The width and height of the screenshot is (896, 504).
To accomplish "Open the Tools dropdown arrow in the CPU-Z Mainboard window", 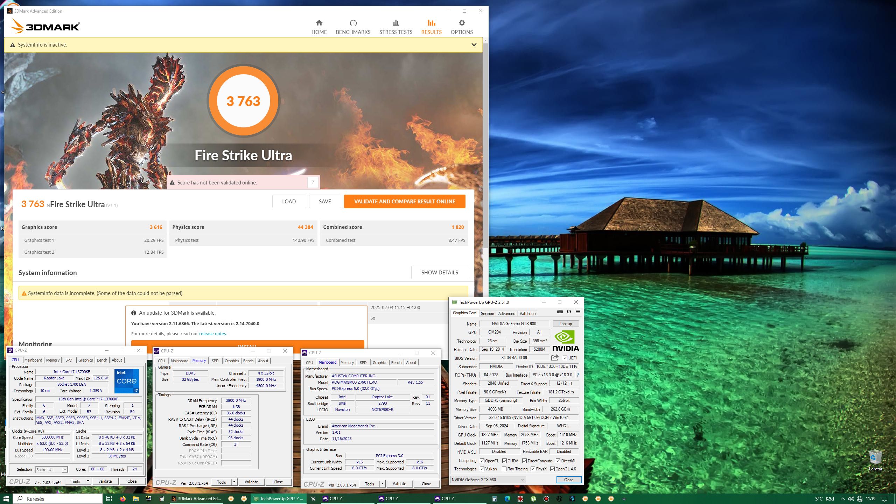I will (x=383, y=484).
